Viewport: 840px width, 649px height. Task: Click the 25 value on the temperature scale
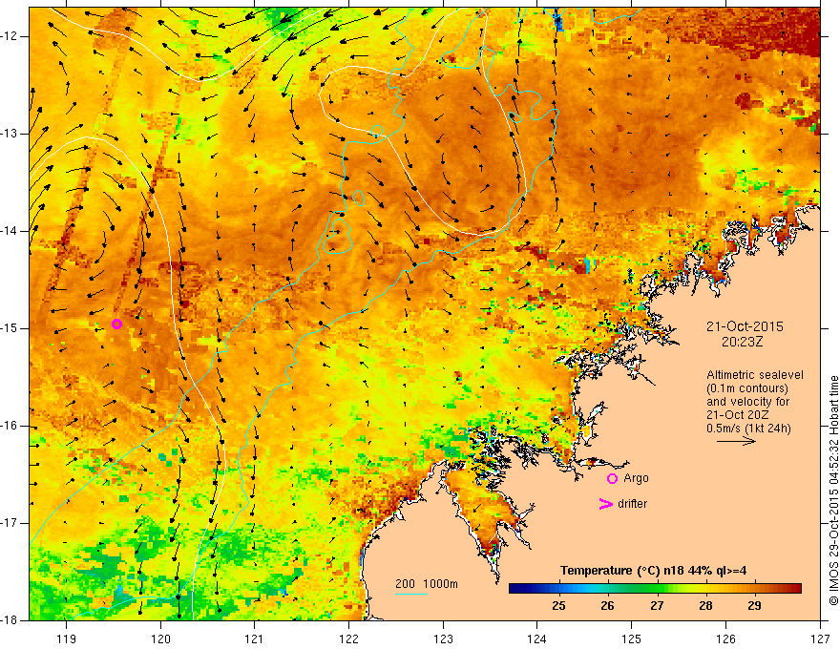pyautogui.click(x=558, y=606)
